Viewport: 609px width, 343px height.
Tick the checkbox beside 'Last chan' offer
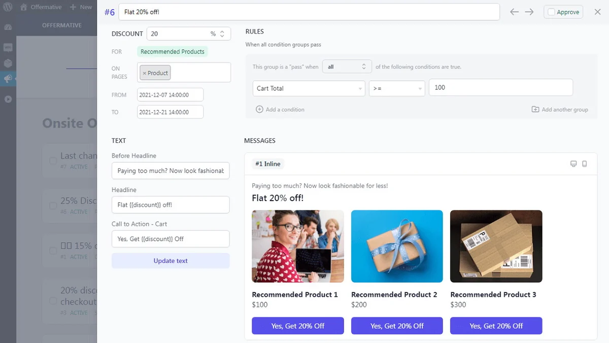point(53,161)
